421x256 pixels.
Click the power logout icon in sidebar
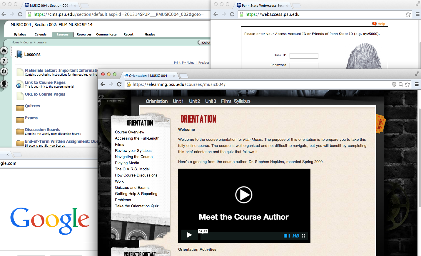(x=4, y=71)
